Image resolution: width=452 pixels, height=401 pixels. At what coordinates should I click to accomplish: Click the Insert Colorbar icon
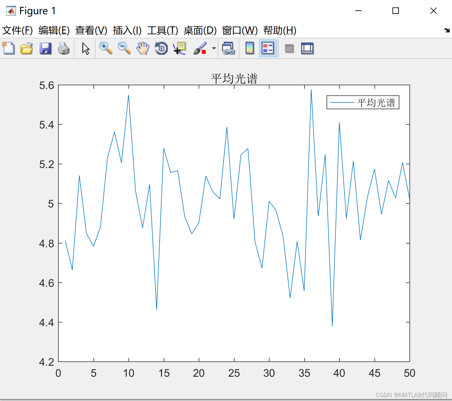click(x=249, y=48)
